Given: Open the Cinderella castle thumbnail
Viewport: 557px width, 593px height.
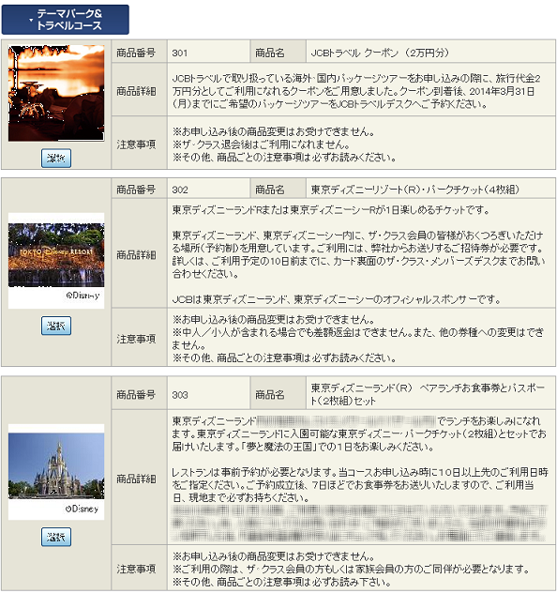Looking at the screenshot, I should click(x=56, y=466).
